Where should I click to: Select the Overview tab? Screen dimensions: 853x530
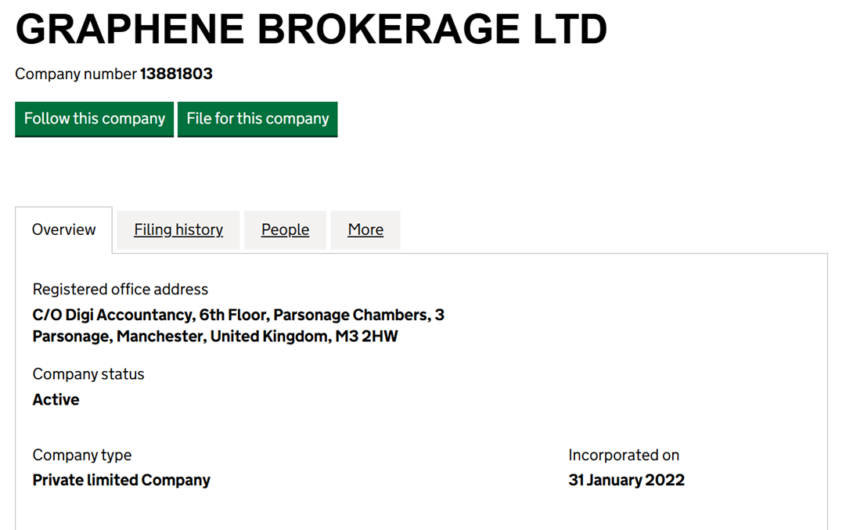click(x=63, y=229)
